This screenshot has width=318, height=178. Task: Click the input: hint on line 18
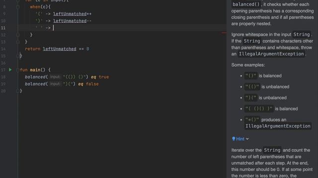coord(55,77)
